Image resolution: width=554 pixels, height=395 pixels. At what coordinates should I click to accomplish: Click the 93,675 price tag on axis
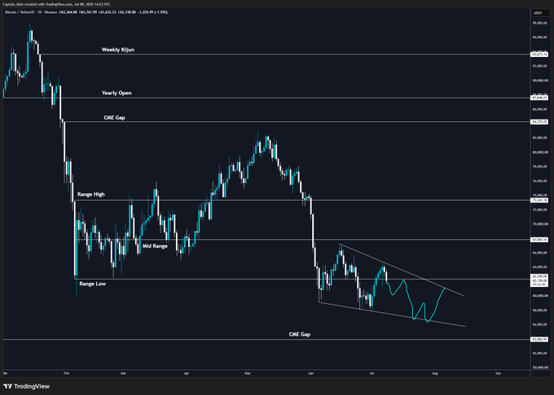pyautogui.click(x=539, y=54)
